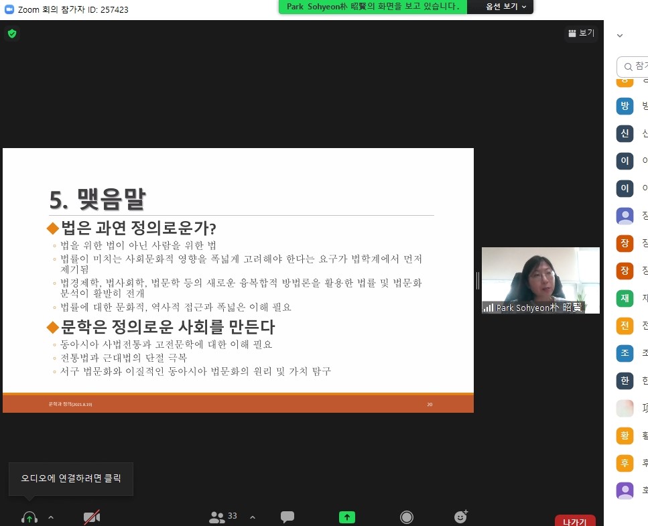Open the 보기 view menu
Image resolution: width=648 pixels, height=526 pixels.
pos(581,33)
